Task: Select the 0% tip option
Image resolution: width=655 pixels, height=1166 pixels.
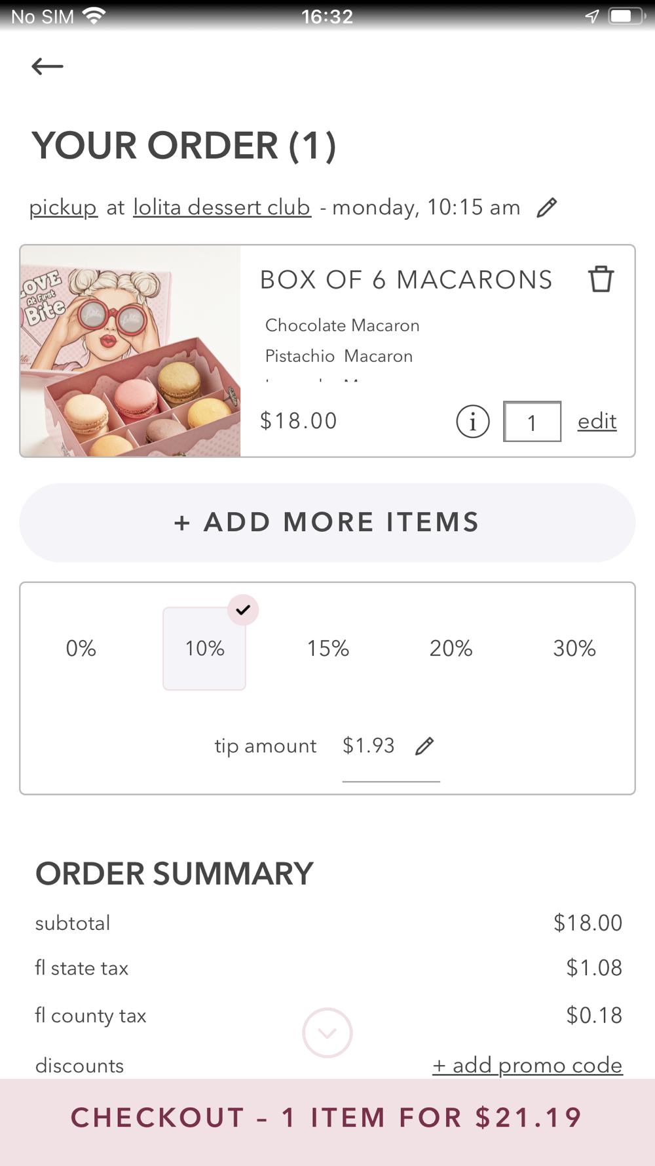Action: click(81, 649)
